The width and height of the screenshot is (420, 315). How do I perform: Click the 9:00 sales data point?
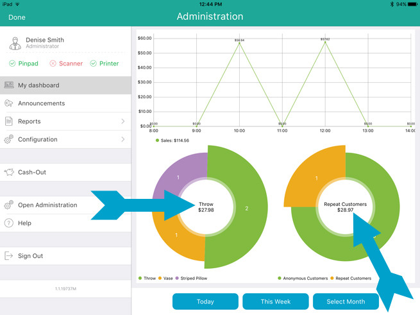click(197, 126)
